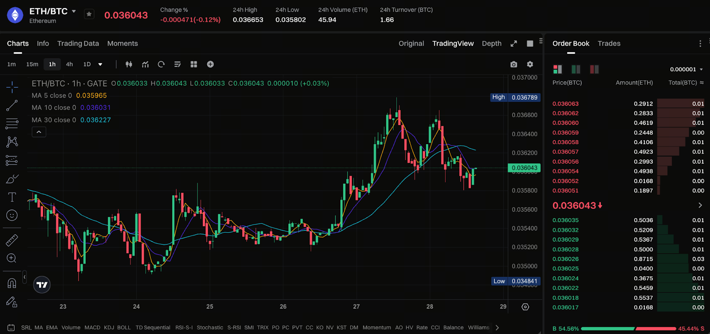Select the trend line drawing tool

12,106
